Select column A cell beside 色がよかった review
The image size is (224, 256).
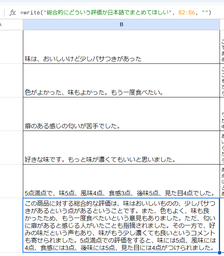[x=11, y=80]
